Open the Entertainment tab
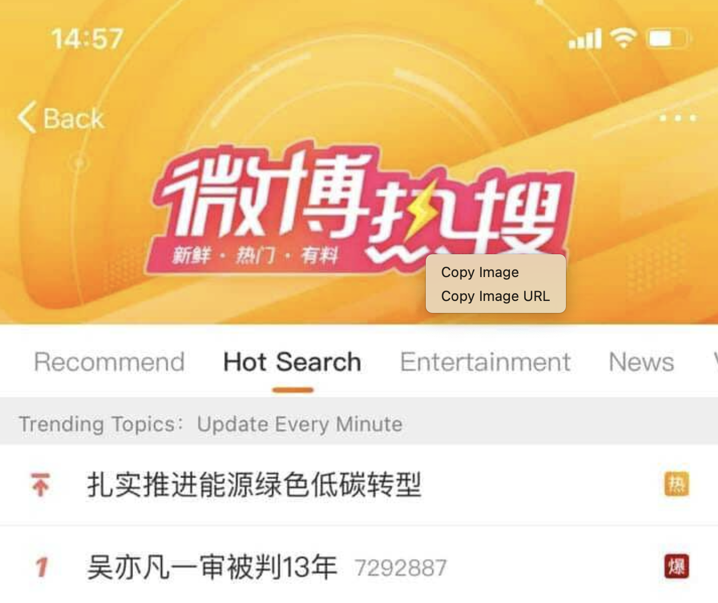Image resolution: width=718 pixels, height=603 pixels. tap(485, 362)
